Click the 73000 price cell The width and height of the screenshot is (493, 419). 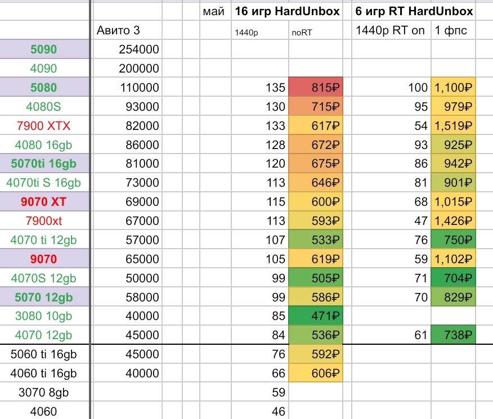[128, 182]
